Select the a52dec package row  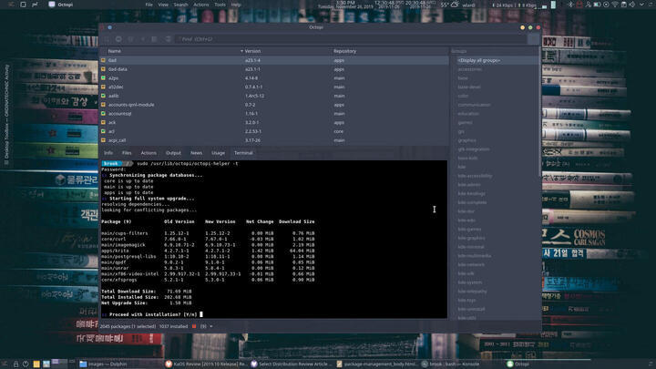pos(274,87)
